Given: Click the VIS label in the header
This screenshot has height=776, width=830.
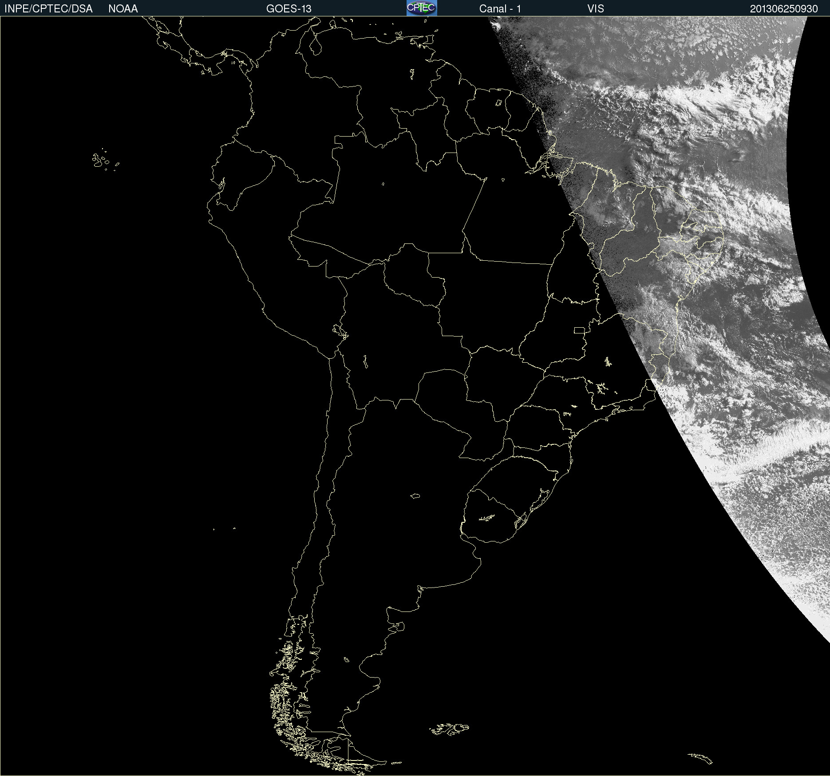Looking at the screenshot, I should coord(596,9).
